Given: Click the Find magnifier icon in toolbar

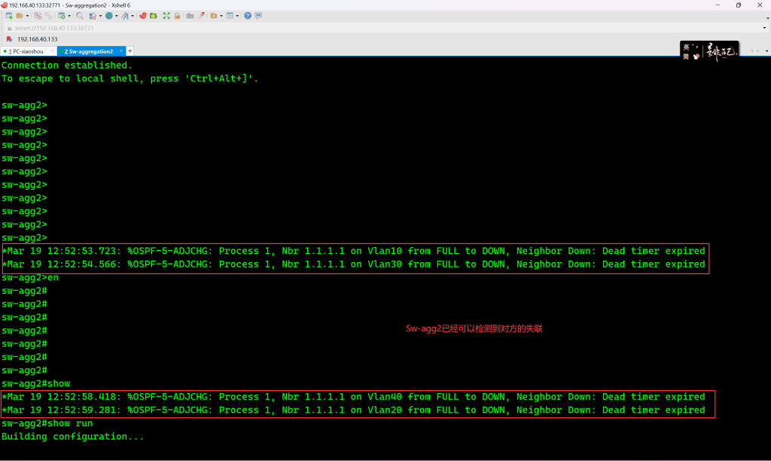Looking at the screenshot, I should [x=79, y=15].
